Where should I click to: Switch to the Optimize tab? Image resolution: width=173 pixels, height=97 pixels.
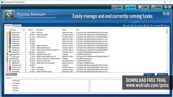point(131,7)
